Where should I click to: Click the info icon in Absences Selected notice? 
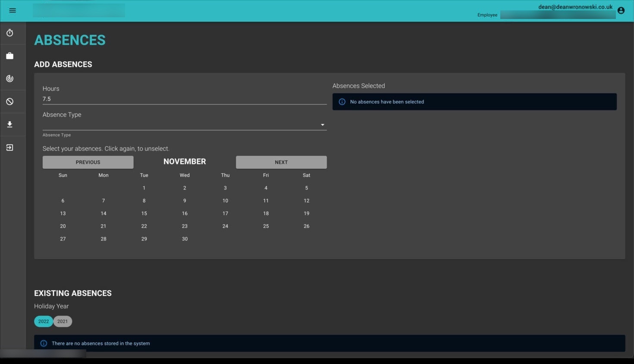(x=342, y=102)
